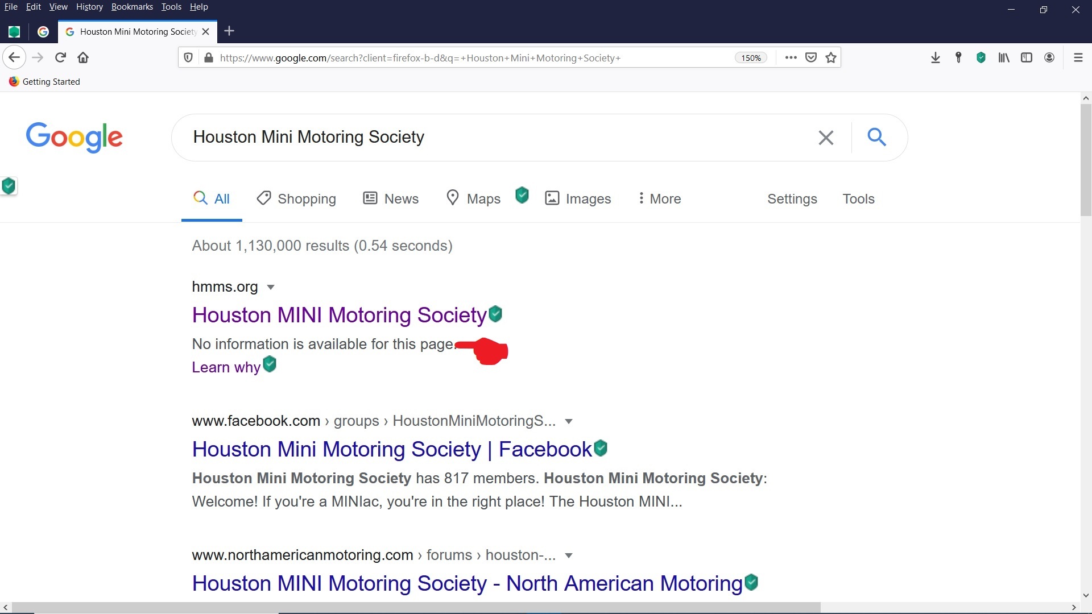Open the Bookmarks menu

coord(132,7)
